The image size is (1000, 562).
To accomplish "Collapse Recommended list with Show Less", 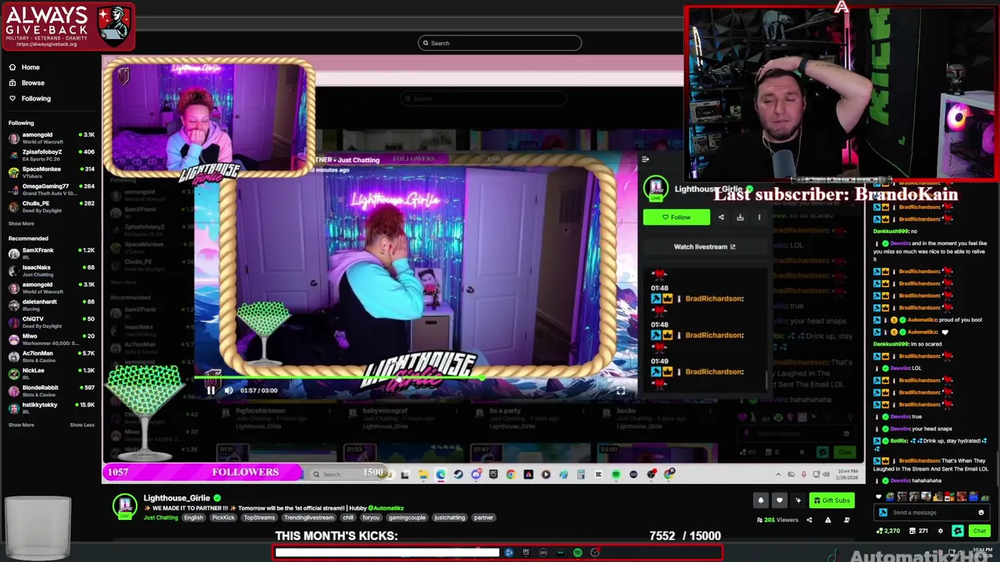I will pos(82,425).
